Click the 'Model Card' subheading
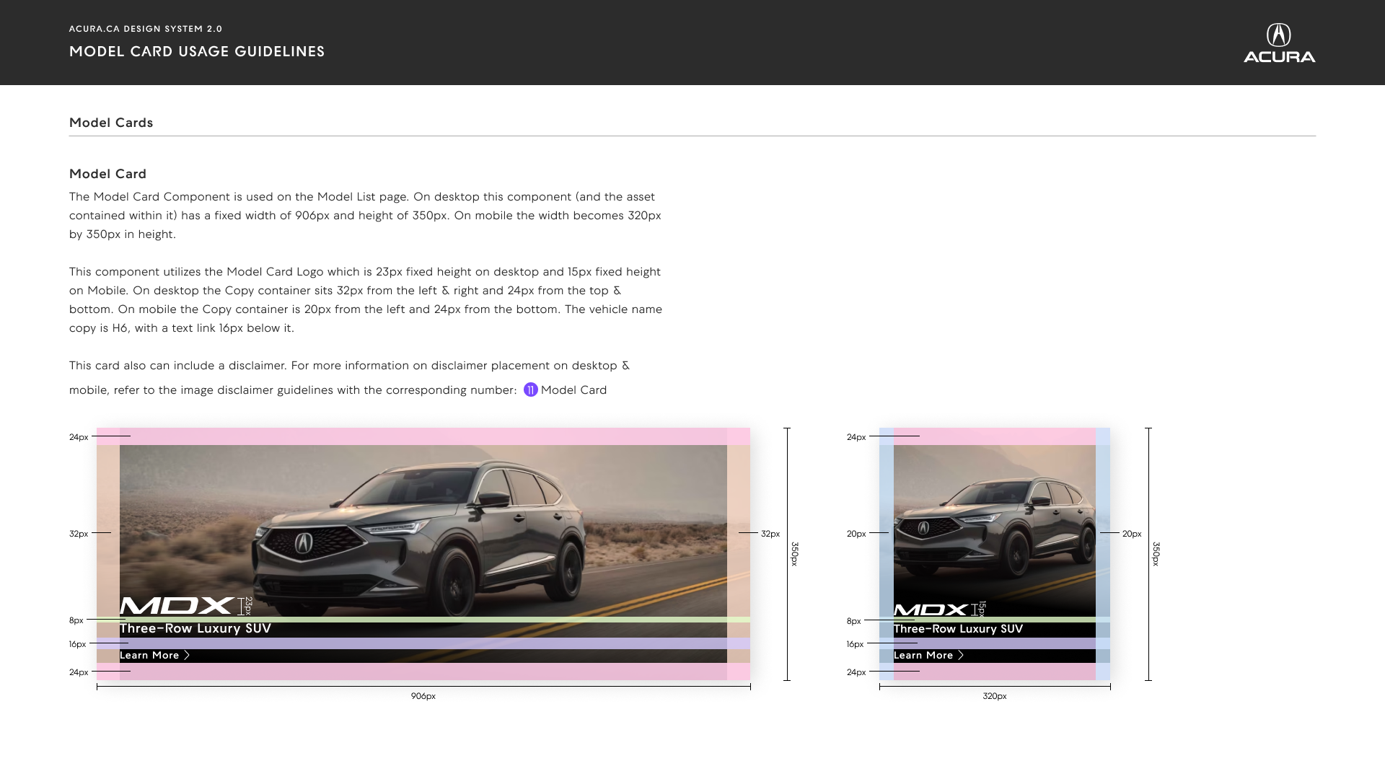 tap(108, 174)
